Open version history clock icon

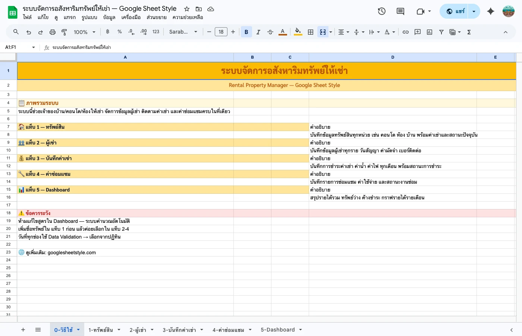coord(381,11)
